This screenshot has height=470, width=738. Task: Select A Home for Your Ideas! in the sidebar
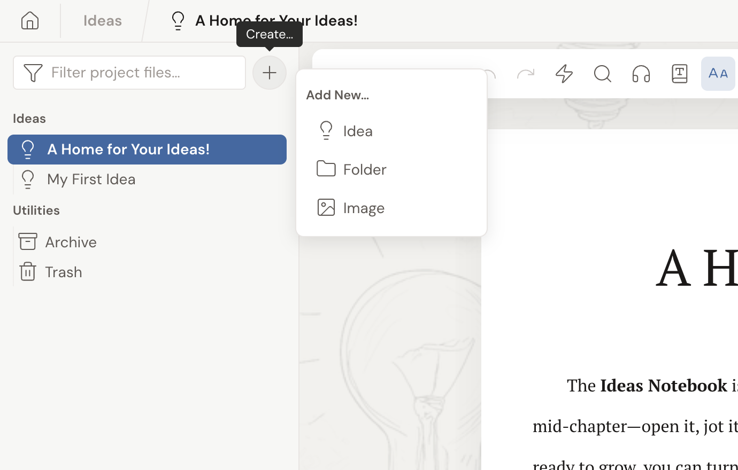tap(147, 150)
